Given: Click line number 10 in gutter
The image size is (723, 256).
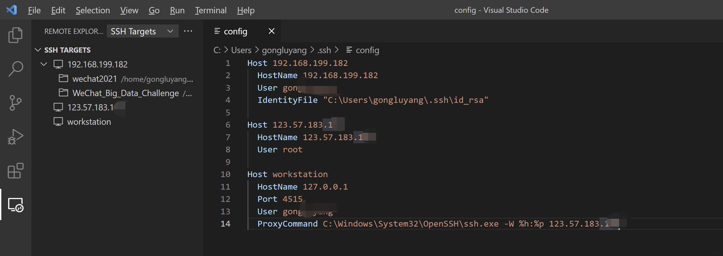Looking at the screenshot, I should pyautogui.click(x=225, y=174).
